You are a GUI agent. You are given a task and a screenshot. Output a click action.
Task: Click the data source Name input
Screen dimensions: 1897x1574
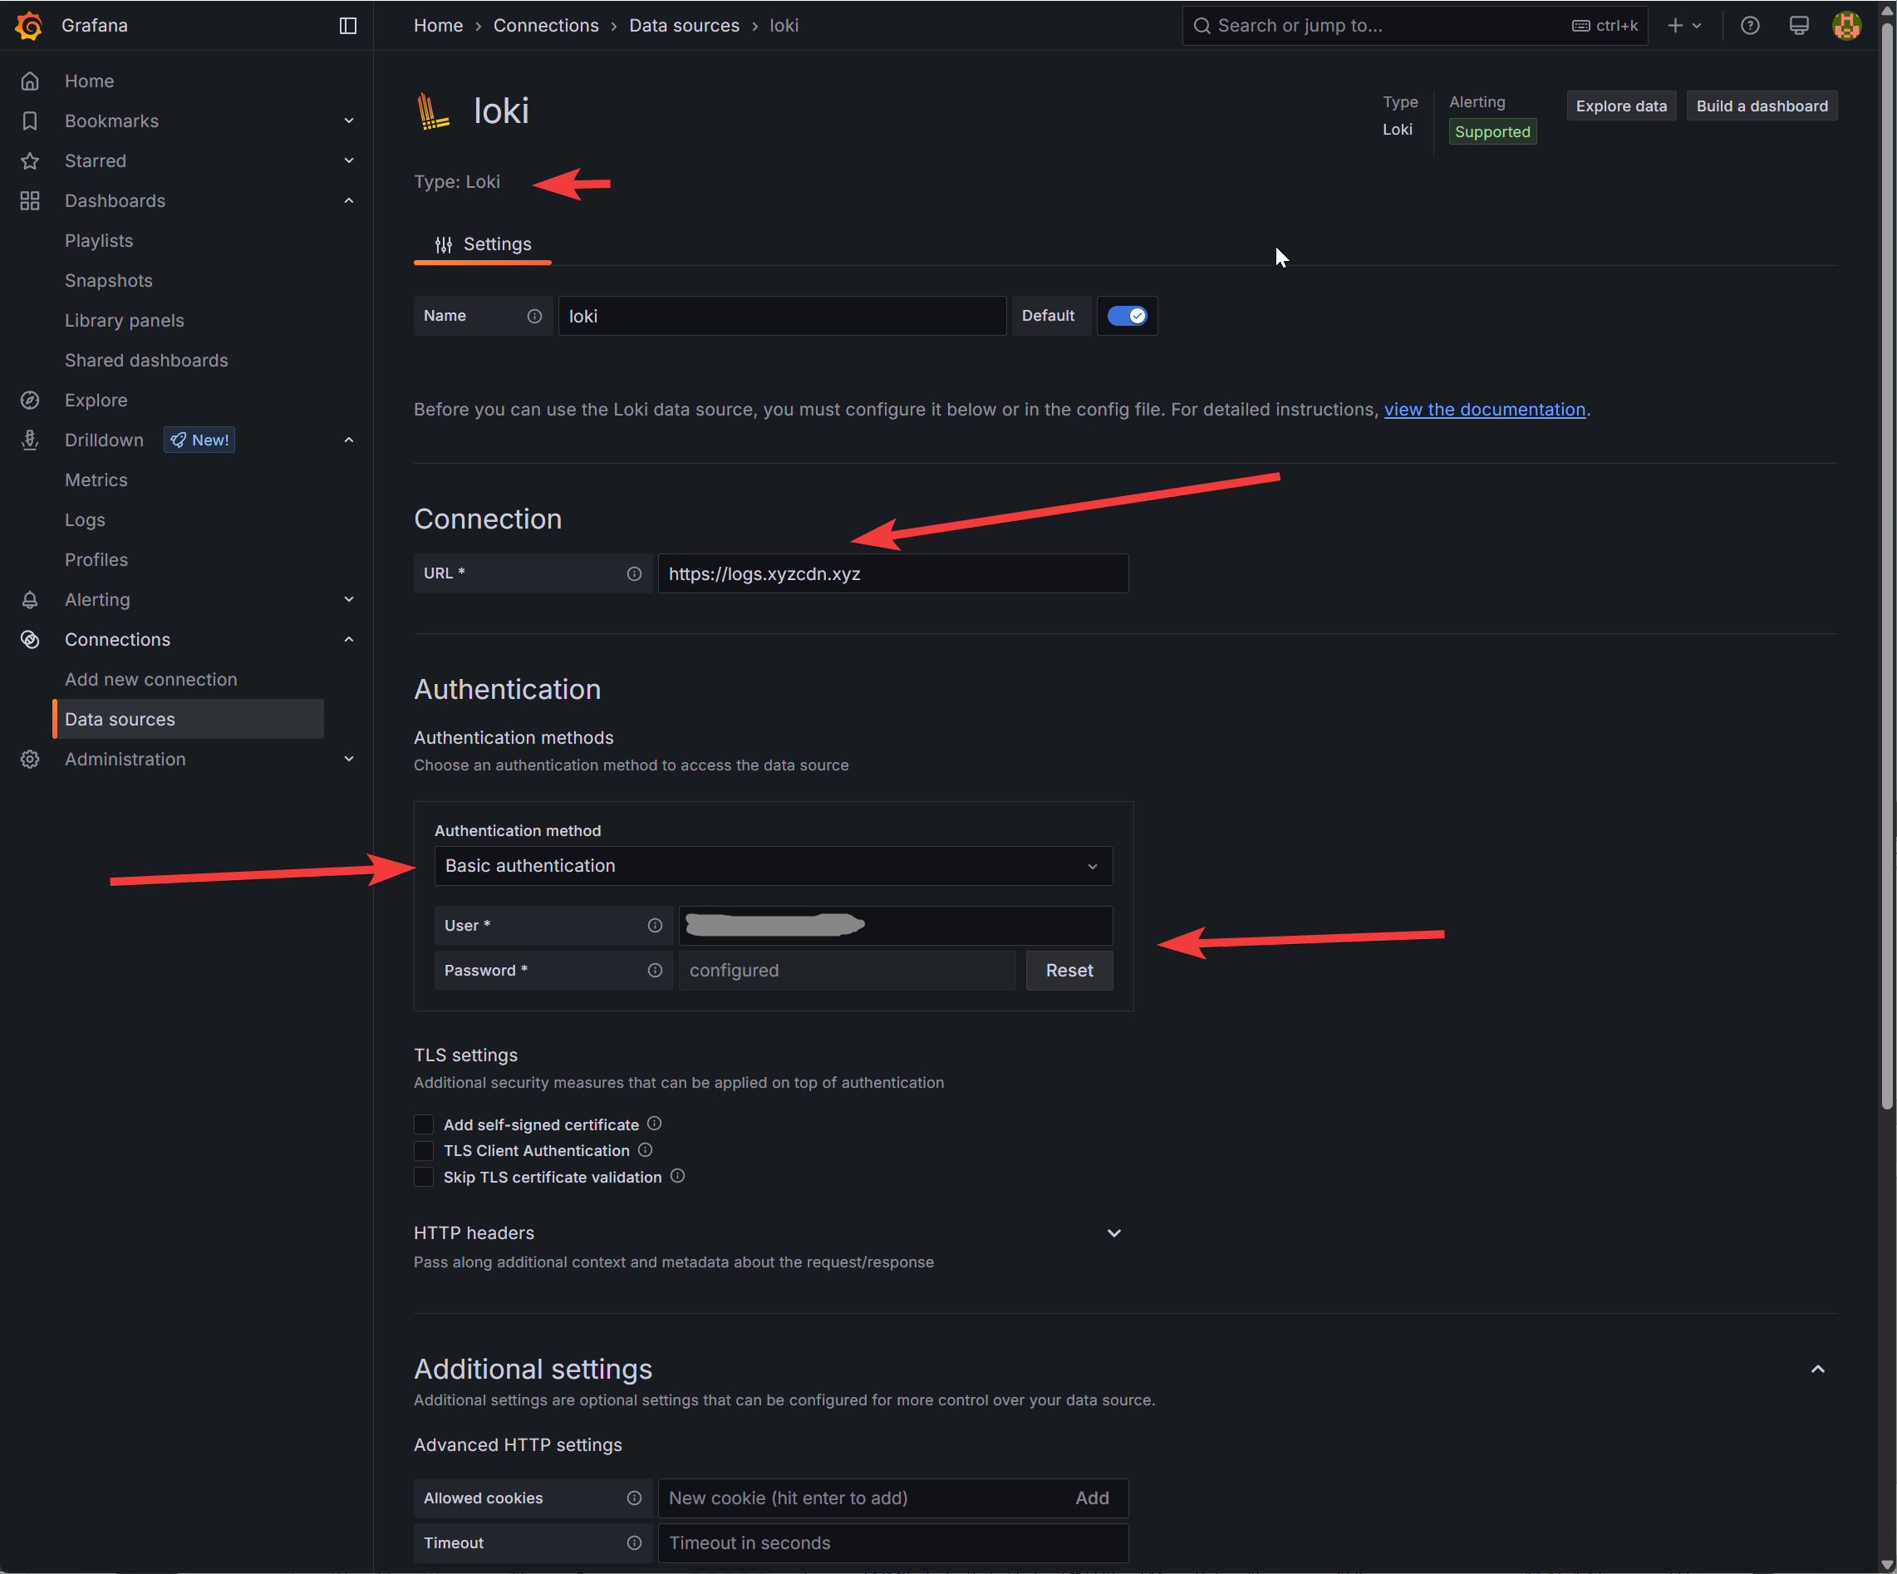(x=782, y=317)
